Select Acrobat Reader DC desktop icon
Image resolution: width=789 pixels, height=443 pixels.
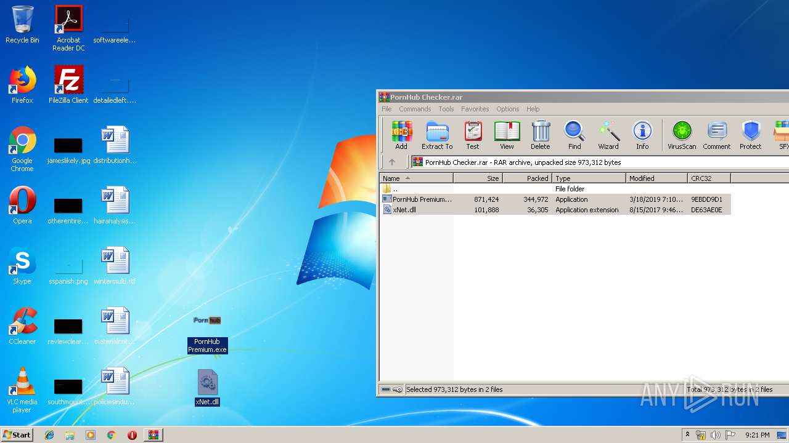click(68, 28)
